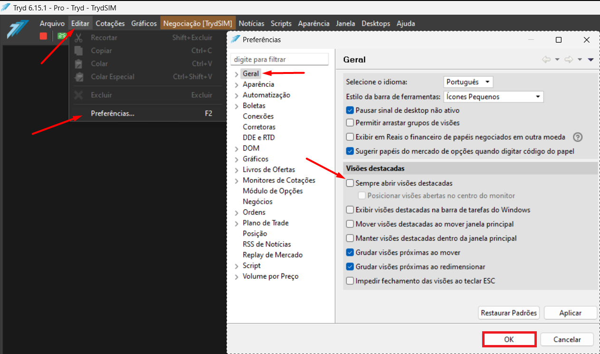600x354 pixels.
Task: Open the Cotações menu
Action: point(110,23)
